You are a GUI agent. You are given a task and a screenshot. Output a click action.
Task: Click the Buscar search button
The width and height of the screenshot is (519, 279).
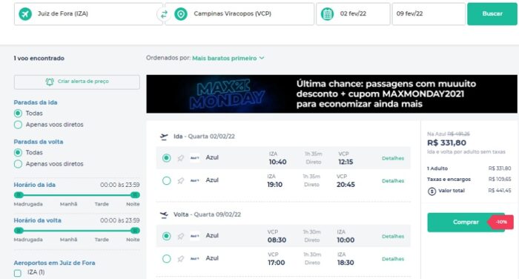(x=492, y=14)
